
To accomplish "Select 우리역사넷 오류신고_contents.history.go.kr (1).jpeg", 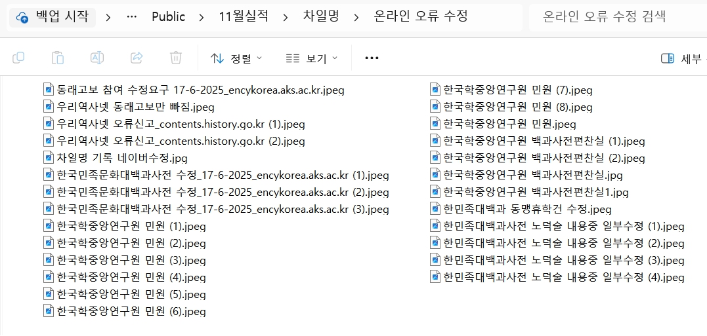I will 174,124.
